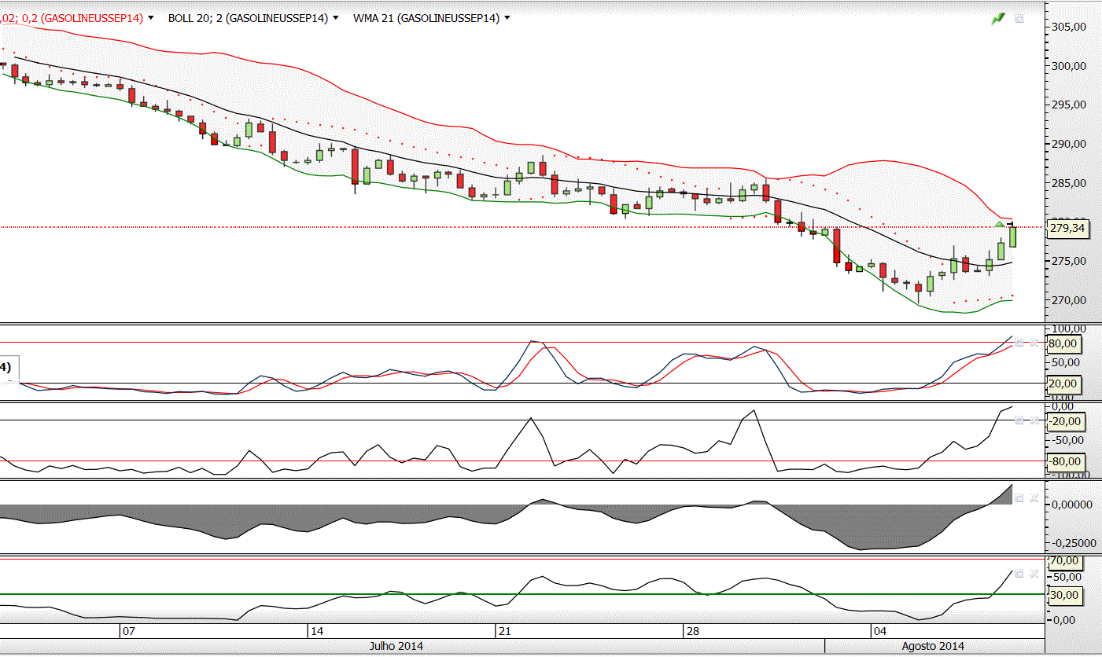Click the 270,00 price axis value
The height and width of the screenshot is (657, 1102).
pyautogui.click(x=1068, y=300)
